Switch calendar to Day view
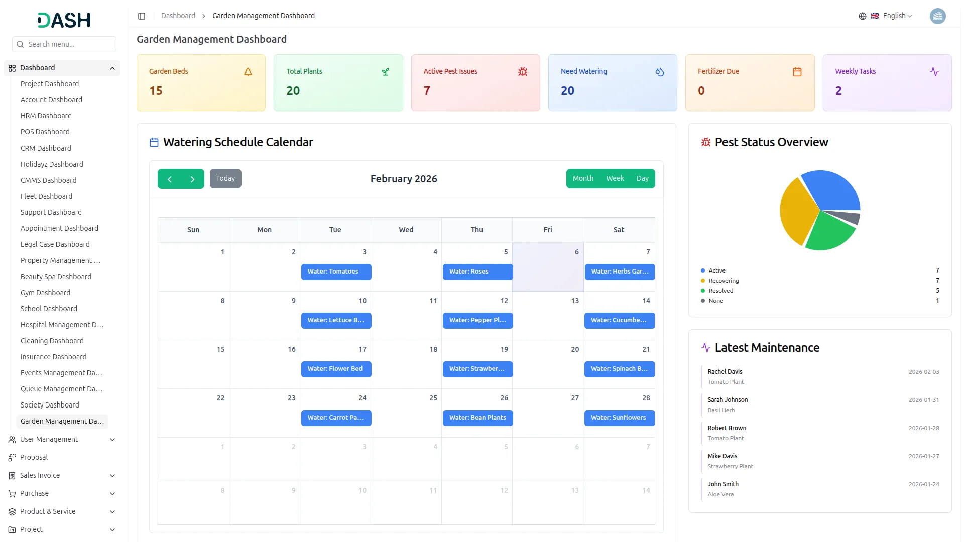This screenshot has width=964, height=542. [643, 179]
